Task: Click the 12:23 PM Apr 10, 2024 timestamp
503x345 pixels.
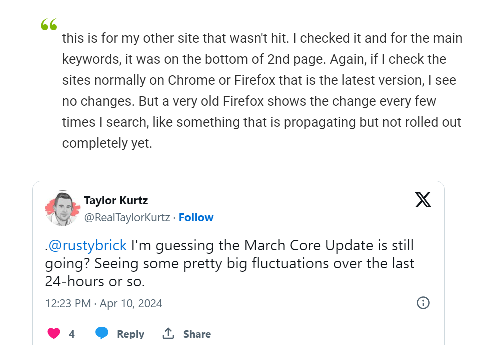Action: pos(103,303)
